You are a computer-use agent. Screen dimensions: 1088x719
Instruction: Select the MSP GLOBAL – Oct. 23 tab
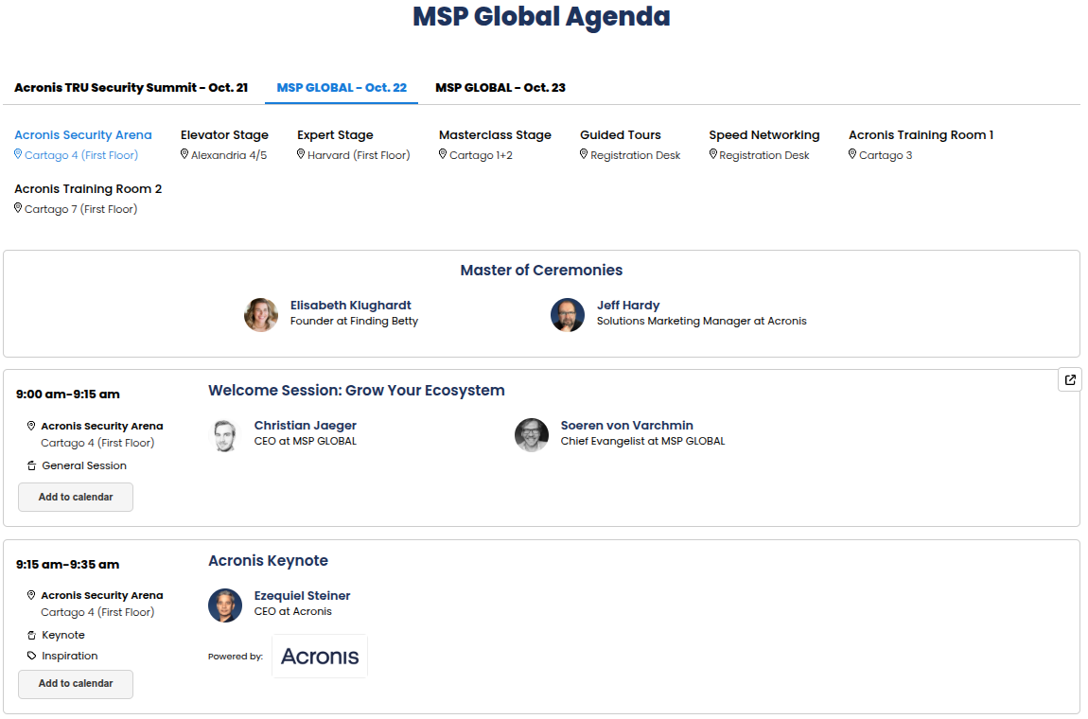coord(500,88)
